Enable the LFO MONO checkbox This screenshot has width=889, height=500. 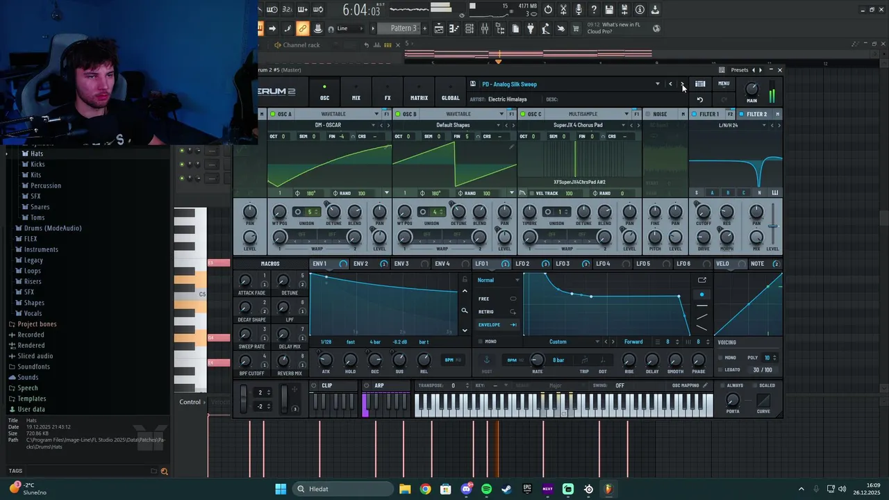tap(480, 342)
